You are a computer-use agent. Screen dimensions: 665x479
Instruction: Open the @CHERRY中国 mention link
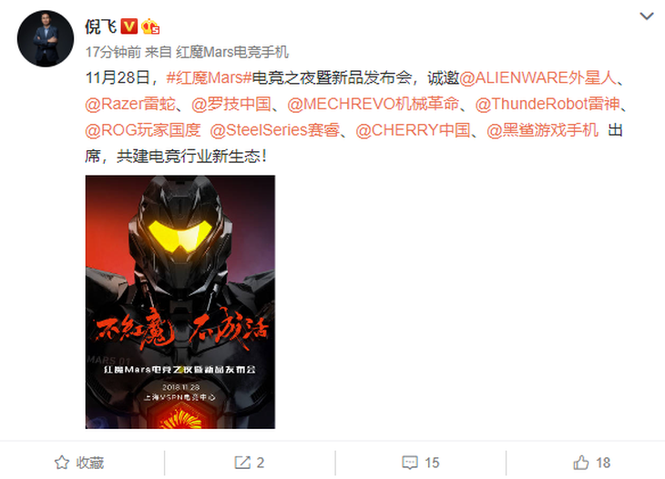click(413, 130)
